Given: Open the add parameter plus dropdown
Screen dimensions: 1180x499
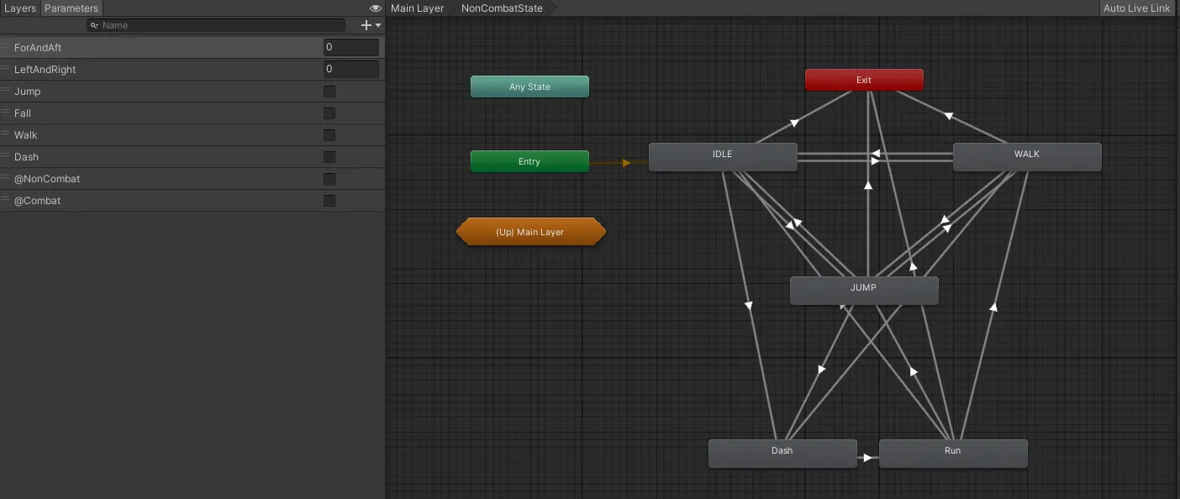Looking at the screenshot, I should pyautogui.click(x=370, y=25).
